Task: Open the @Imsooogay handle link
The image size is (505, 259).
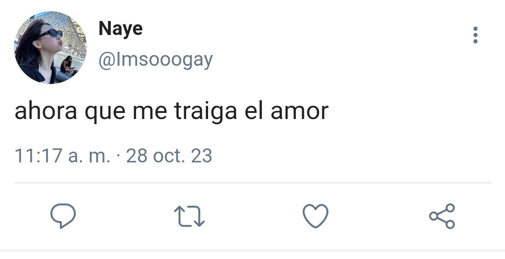Action: coord(156,60)
